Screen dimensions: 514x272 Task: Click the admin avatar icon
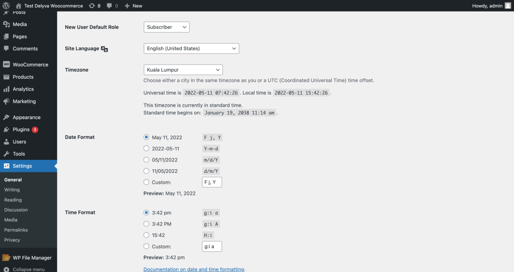(x=508, y=6)
